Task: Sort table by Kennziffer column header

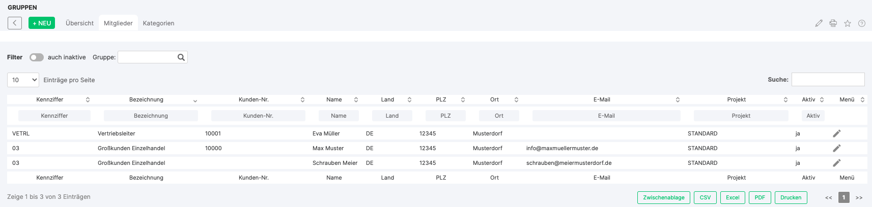Action: point(50,99)
